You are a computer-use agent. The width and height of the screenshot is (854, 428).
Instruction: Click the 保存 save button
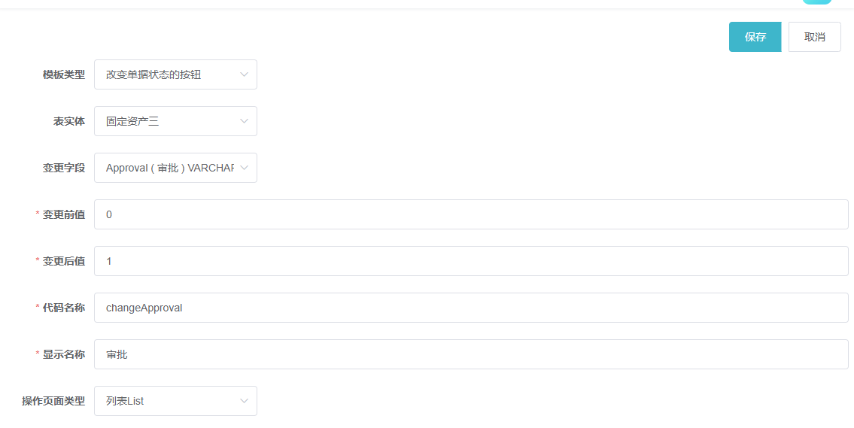[x=755, y=37]
